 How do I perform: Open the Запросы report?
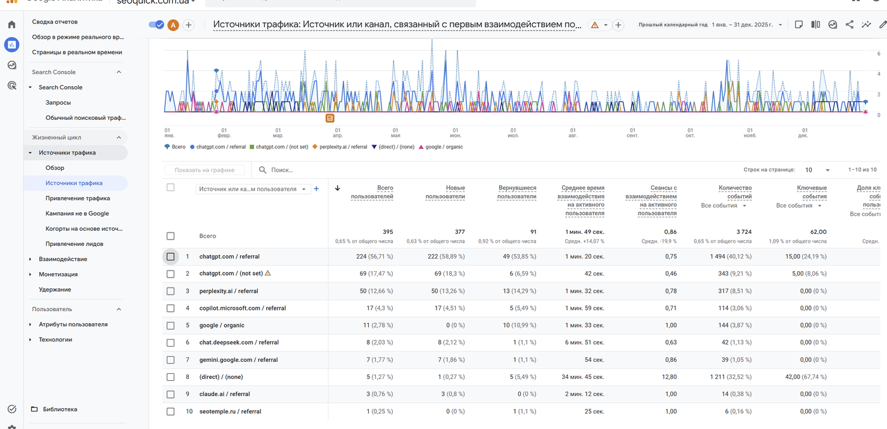pos(58,102)
